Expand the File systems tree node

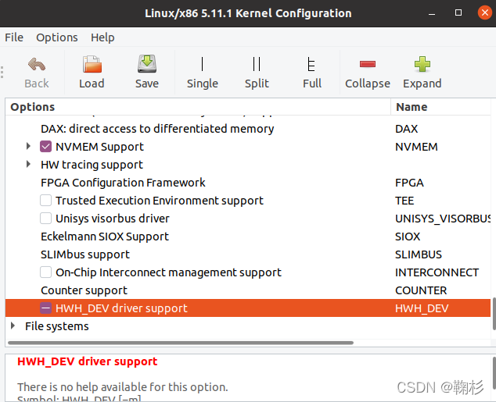[13, 326]
